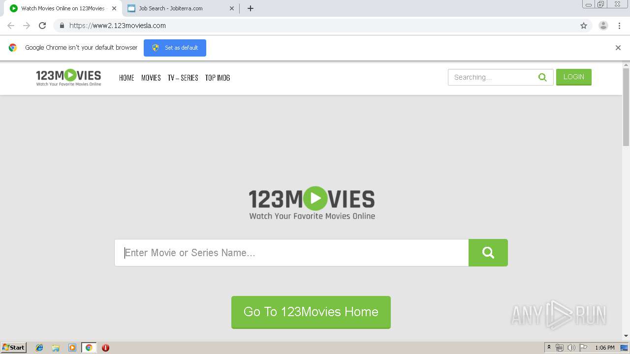
Task: Click the large green magnifier search button
Action: 488,253
